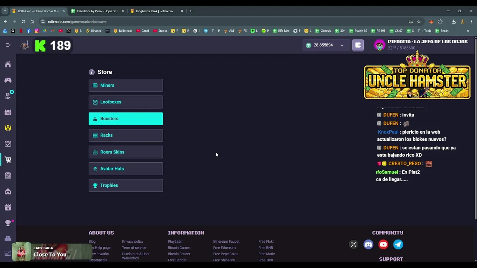Select Trophies in Store menu
The image size is (477, 268).
coord(126,185)
